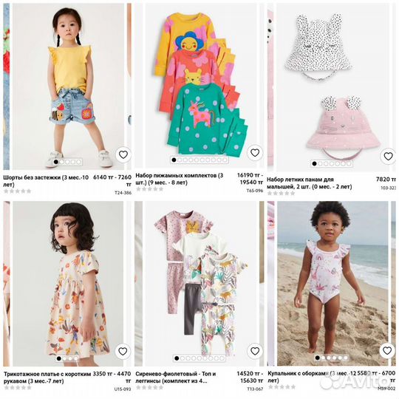The height and width of the screenshot is (399, 399).
Task: Select second carousel dot on pajama set
Action: point(180,160)
